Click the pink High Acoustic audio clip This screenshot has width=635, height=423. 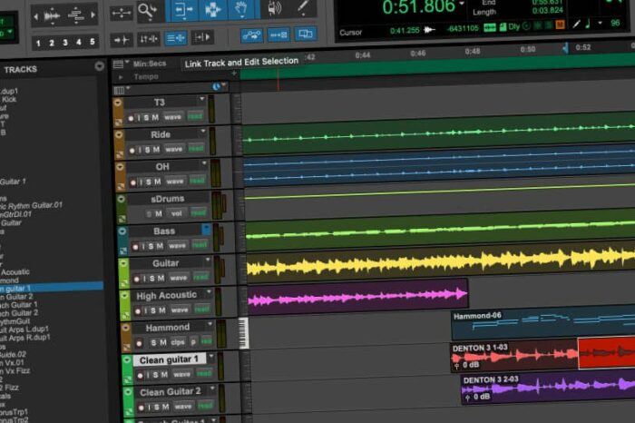[357, 298]
